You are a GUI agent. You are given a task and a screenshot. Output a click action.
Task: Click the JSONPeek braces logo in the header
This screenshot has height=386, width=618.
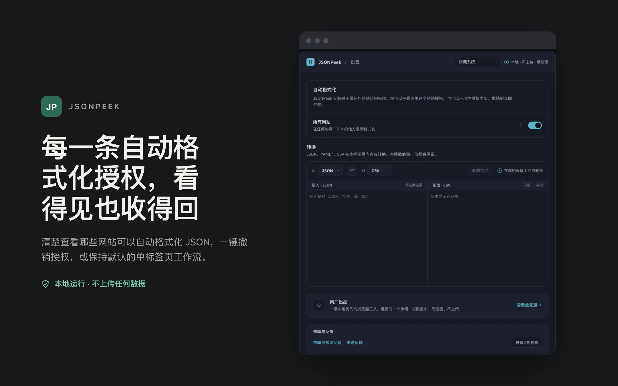(310, 62)
